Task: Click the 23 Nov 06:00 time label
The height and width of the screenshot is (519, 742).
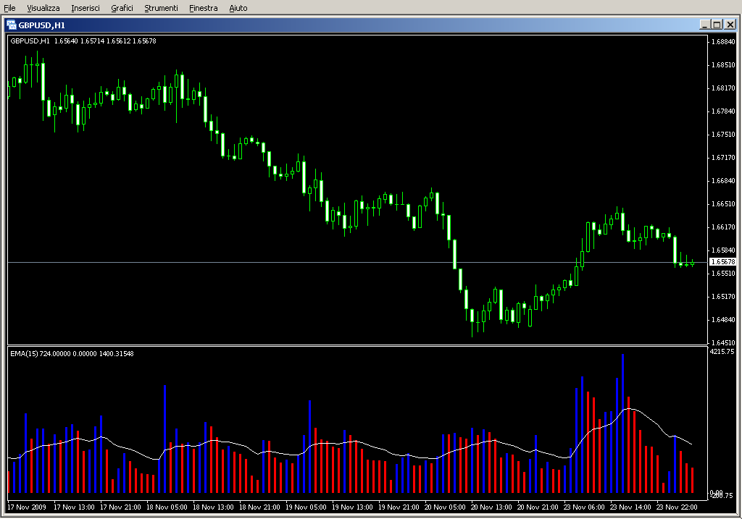Action: click(x=584, y=507)
